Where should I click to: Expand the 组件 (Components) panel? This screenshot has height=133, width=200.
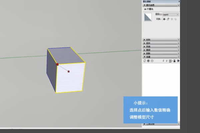click(x=145, y=43)
